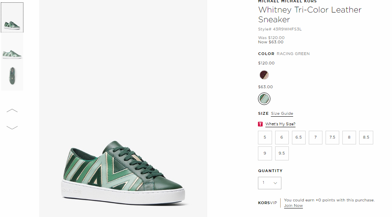392x217 pixels.
Task: Click the down arrow under the thumbnails
Action: pyautogui.click(x=12, y=127)
